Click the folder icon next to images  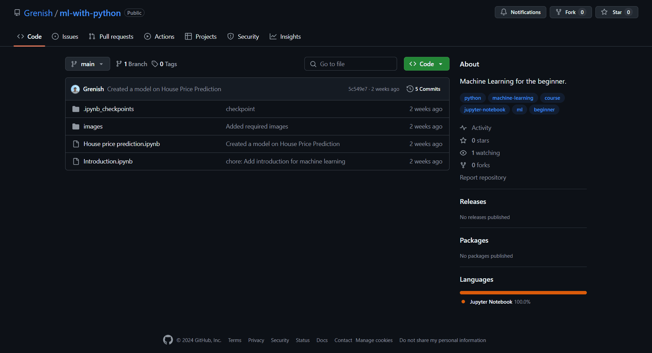click(76, 126)
